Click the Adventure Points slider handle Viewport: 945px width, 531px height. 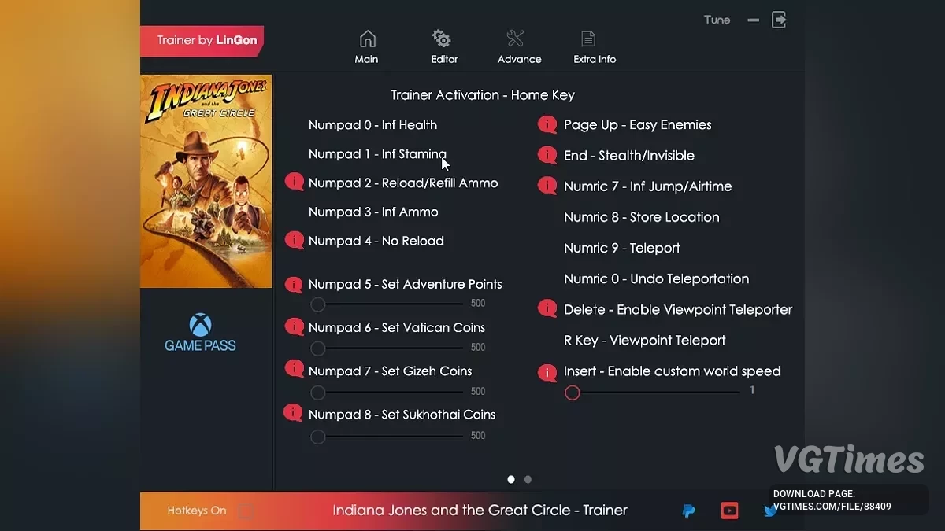[318, 304]
